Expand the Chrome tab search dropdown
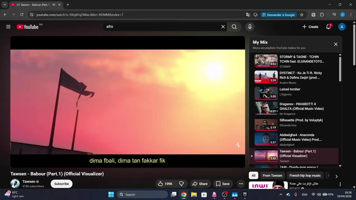Image resolution: width=356 pixels, height=200 pixels. click(5, 5)
